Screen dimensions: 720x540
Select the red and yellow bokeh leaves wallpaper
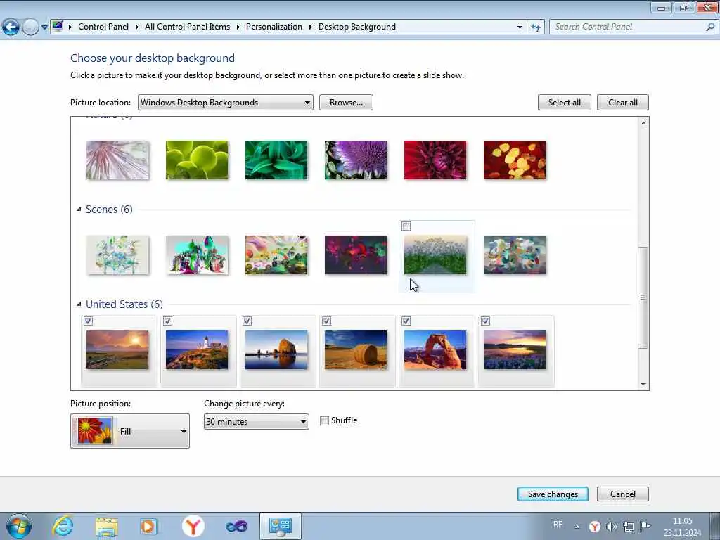[x=515, y=160]
